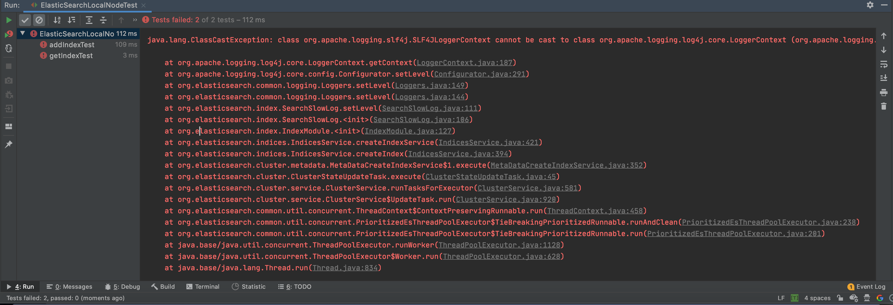Expand all test nodes

click(x=89, y=20)
